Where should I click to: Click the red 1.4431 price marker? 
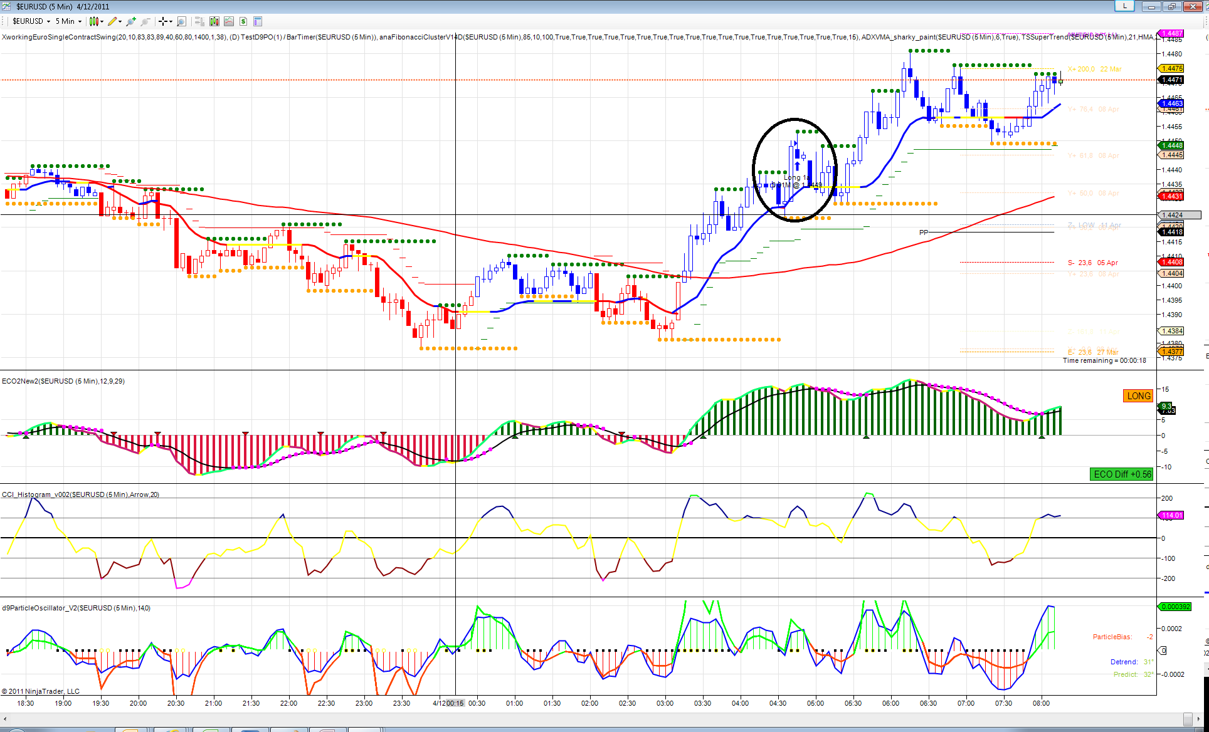[x=1171, y=196]
